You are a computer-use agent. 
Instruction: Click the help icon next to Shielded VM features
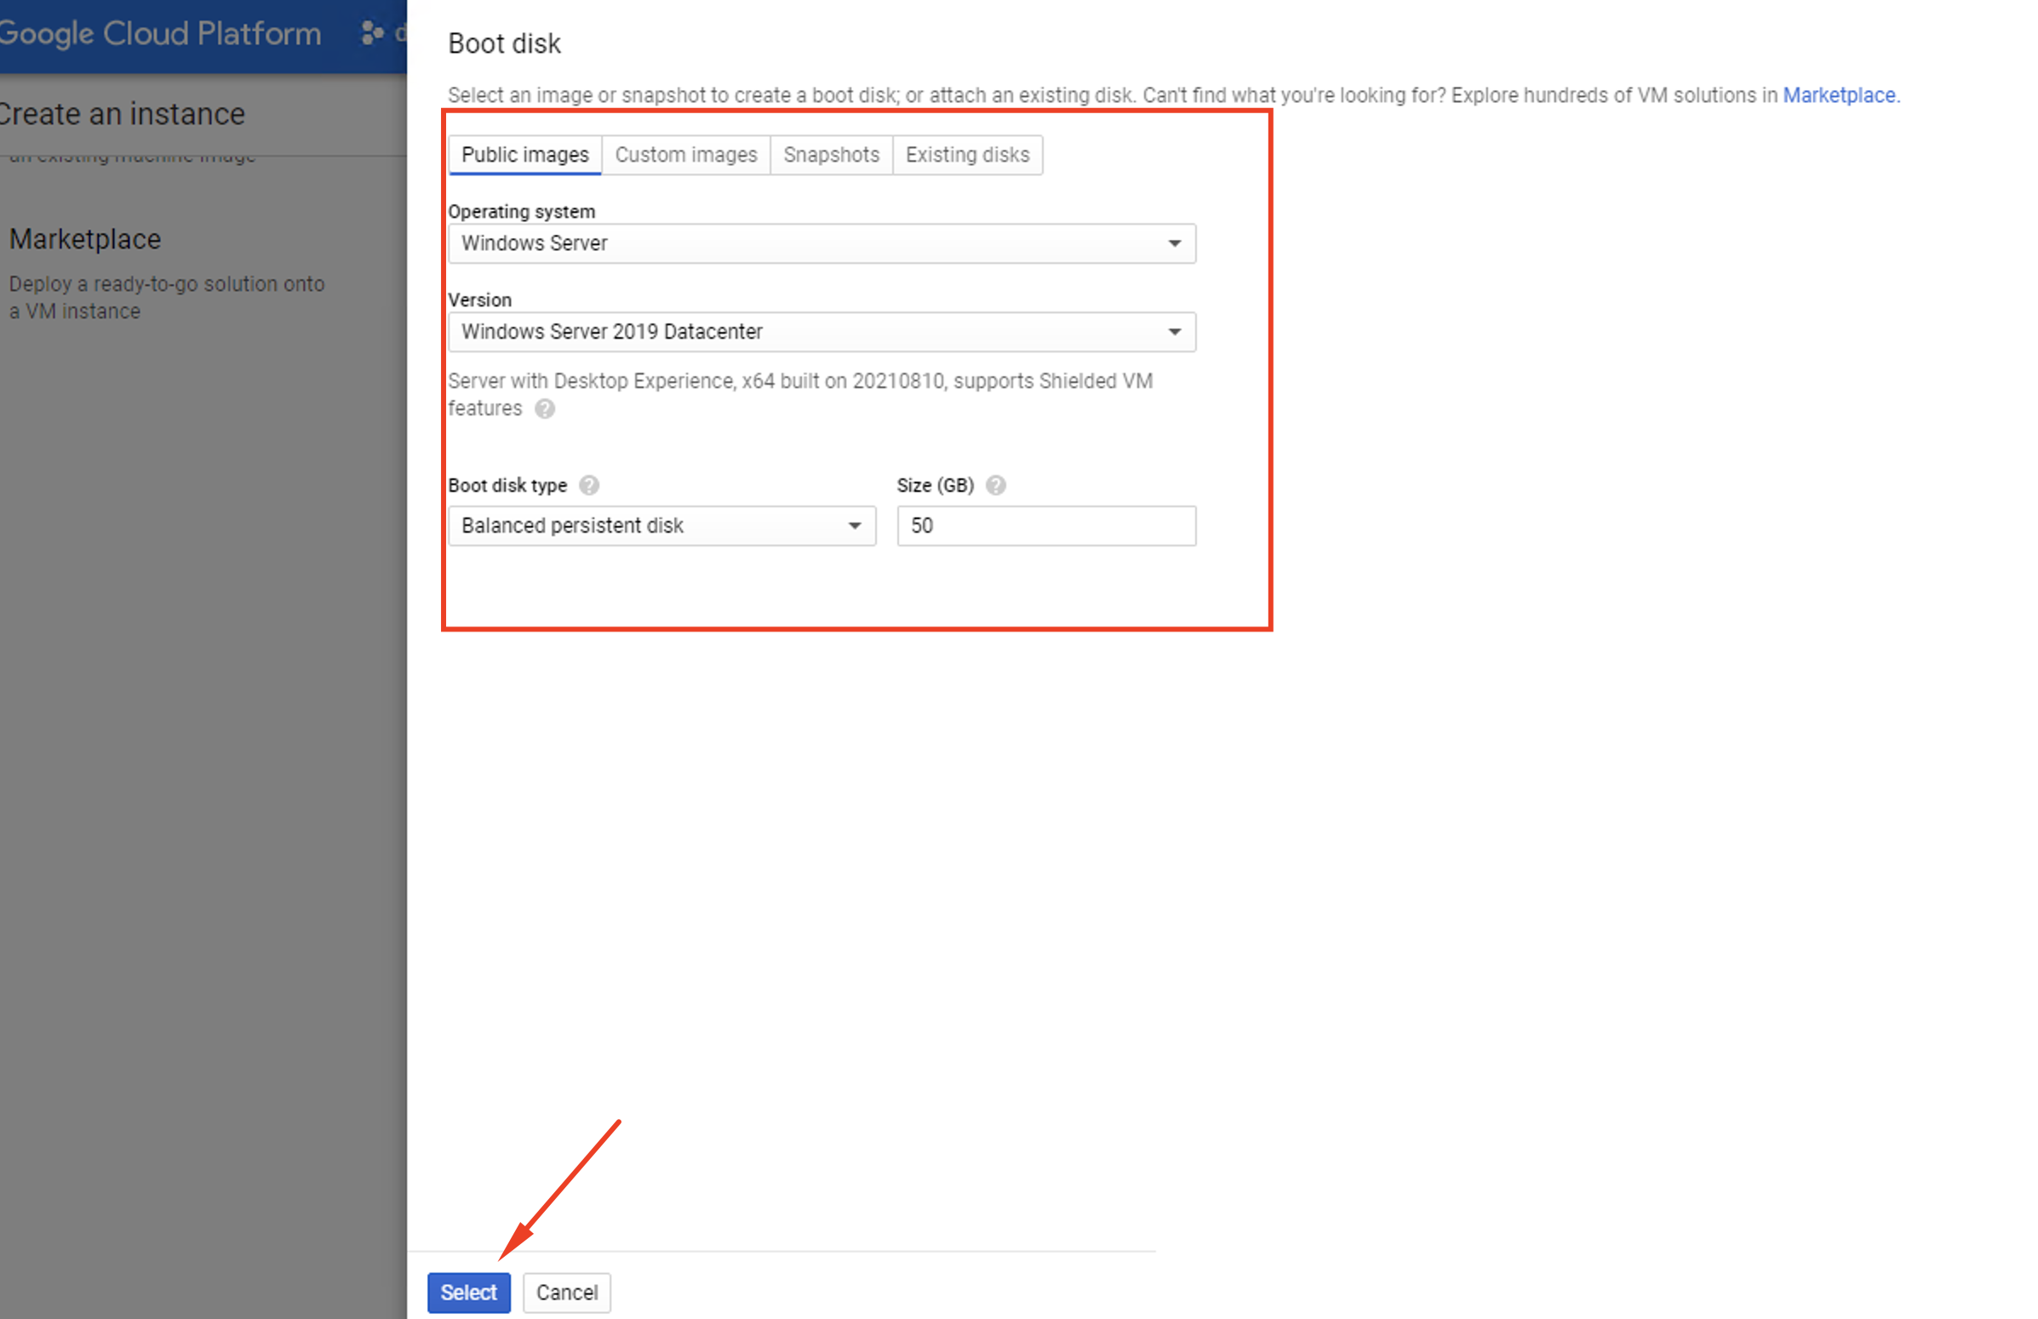pyautogui.click(x=545, y=409)
